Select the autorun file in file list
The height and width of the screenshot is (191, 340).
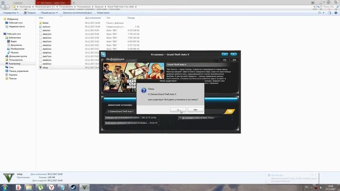click(x=46, y=27)
